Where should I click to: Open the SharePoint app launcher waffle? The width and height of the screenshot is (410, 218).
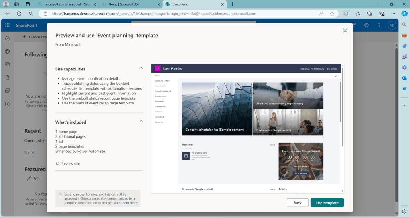pyautogui.click(x=7, y=25)
